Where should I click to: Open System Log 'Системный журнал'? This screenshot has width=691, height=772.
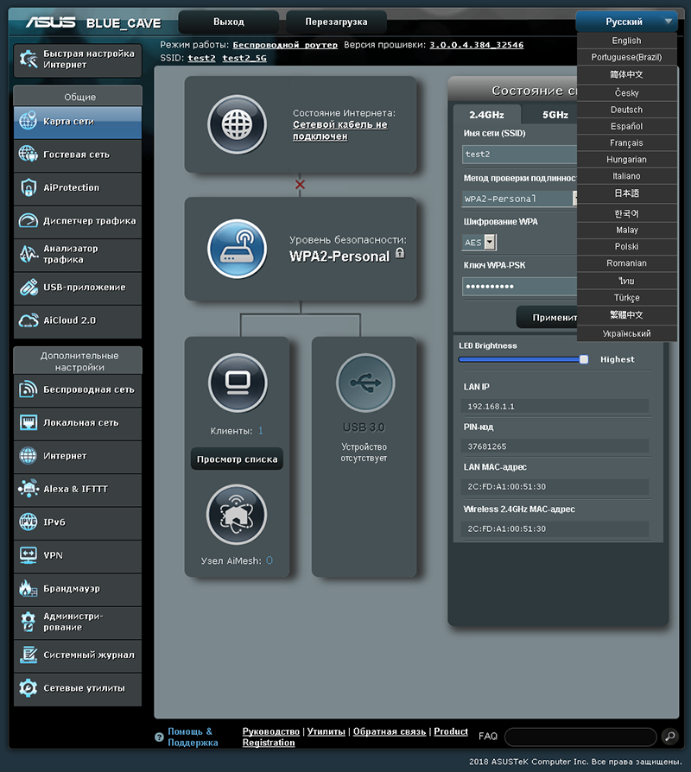coord(78,655)
